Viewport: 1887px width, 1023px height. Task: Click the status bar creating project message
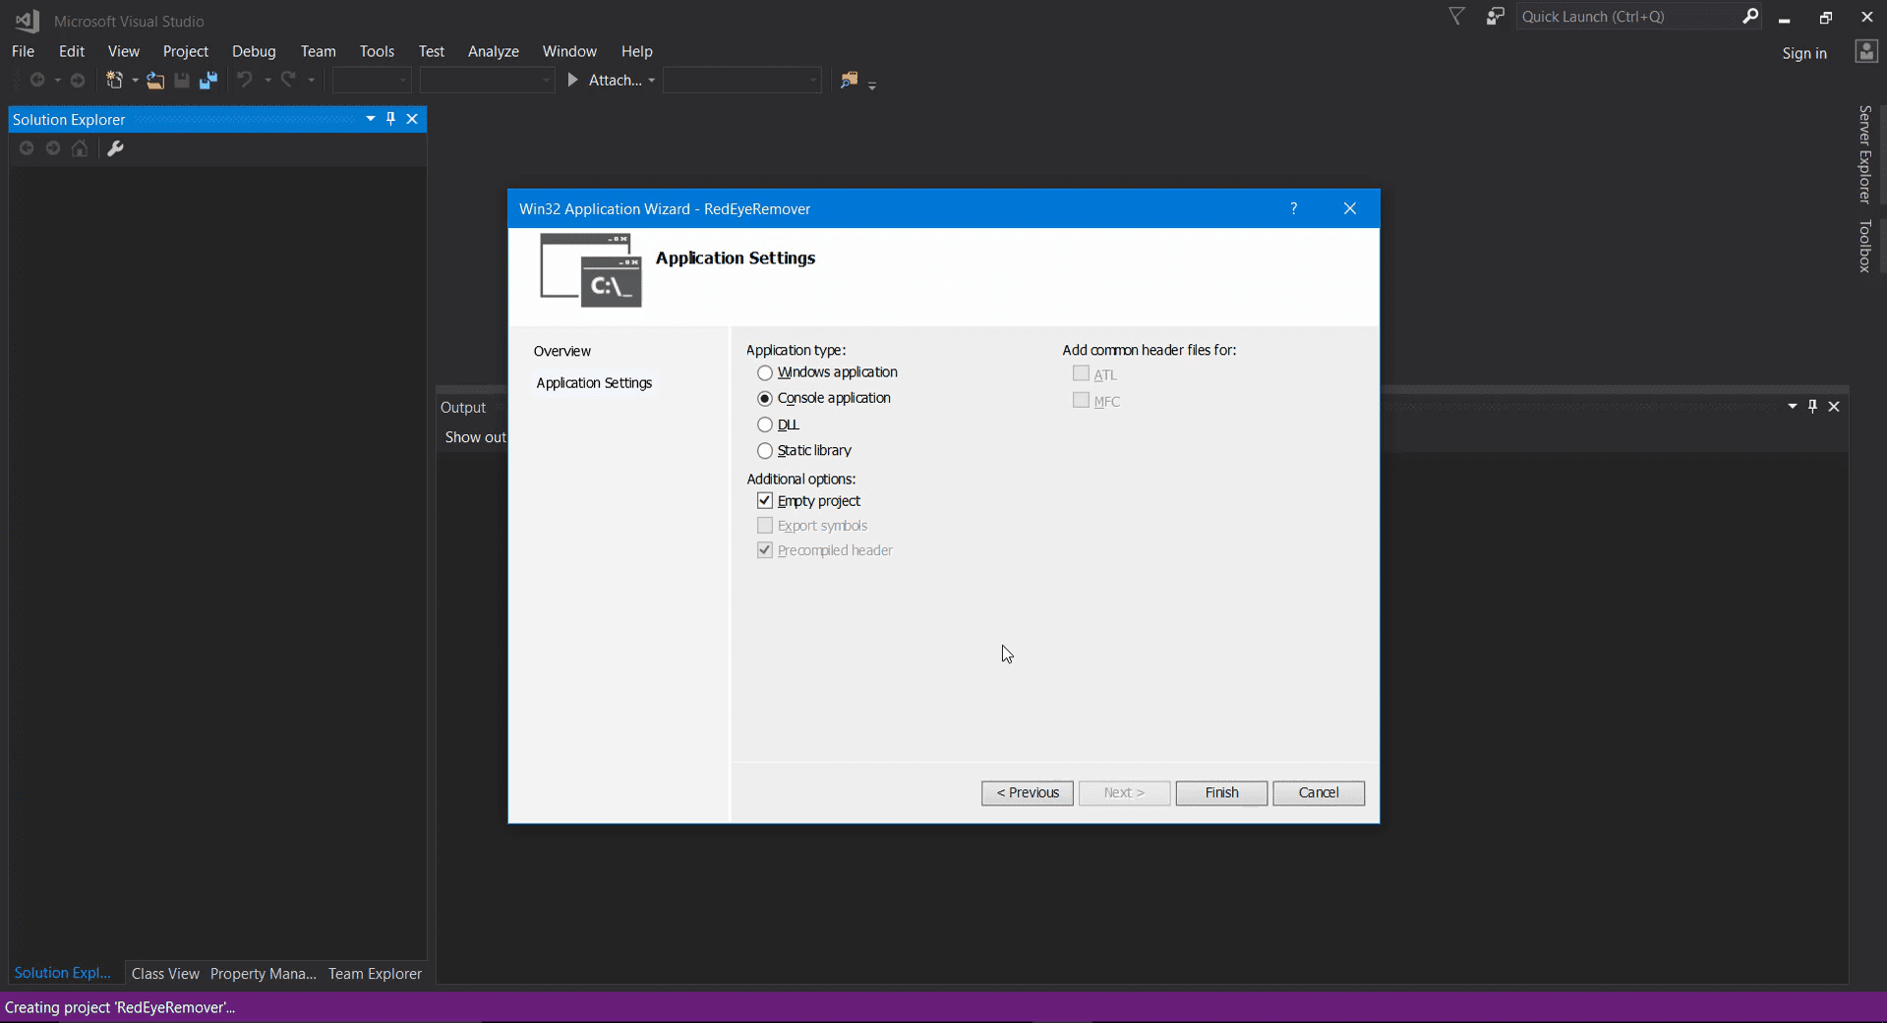click(x=120, y=1007)
